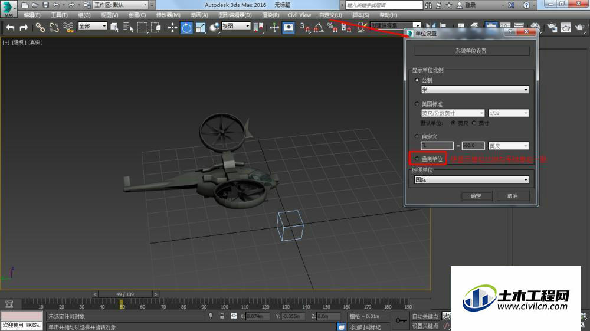Click the X coordinate field
The width and height of the screenshot is (590, 331).
click(x=259, y=316)
